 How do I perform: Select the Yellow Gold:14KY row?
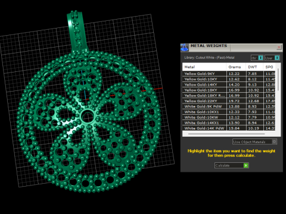point(229,84)
